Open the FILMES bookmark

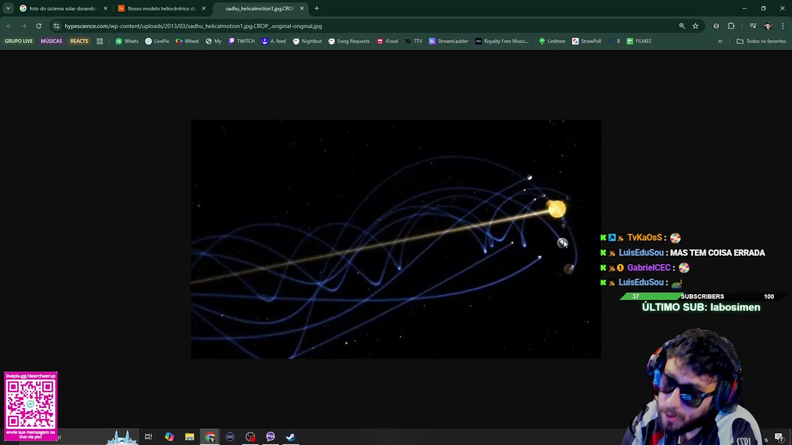pos(639,41)
